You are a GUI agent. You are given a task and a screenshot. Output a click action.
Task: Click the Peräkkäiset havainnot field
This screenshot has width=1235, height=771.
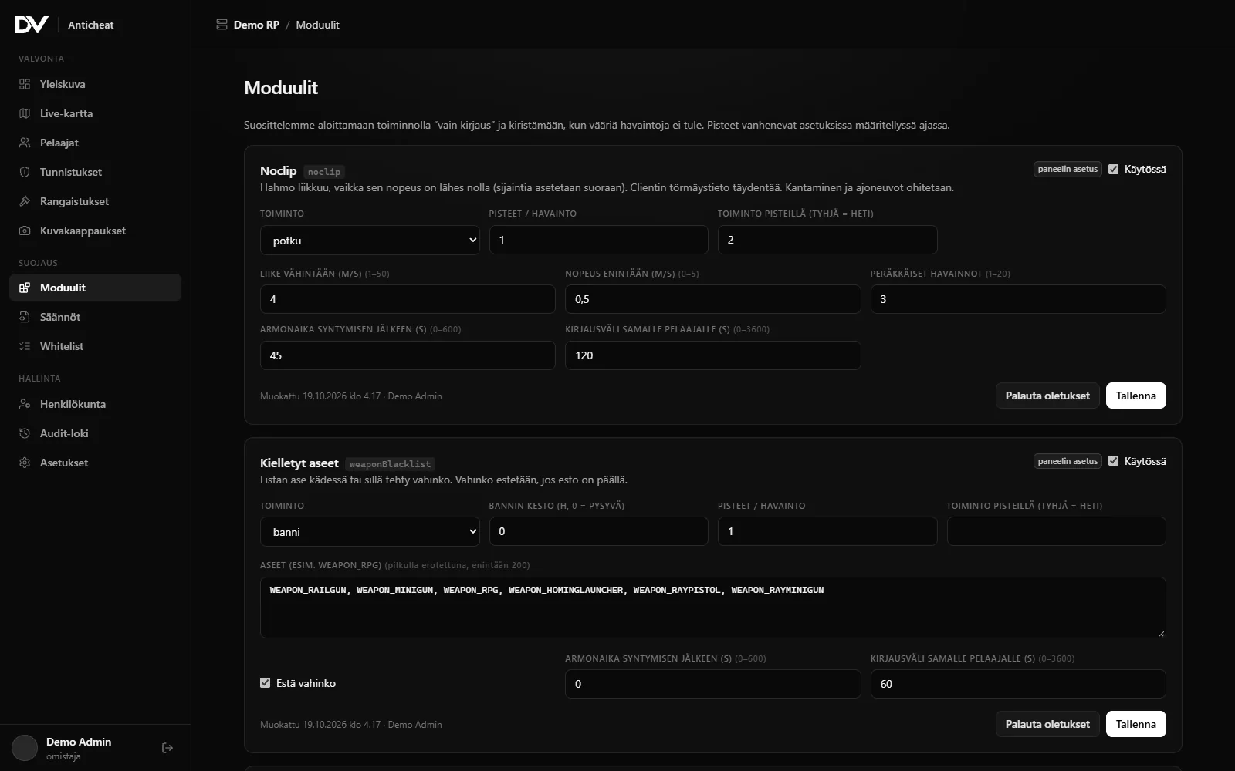pos(1018,299)
